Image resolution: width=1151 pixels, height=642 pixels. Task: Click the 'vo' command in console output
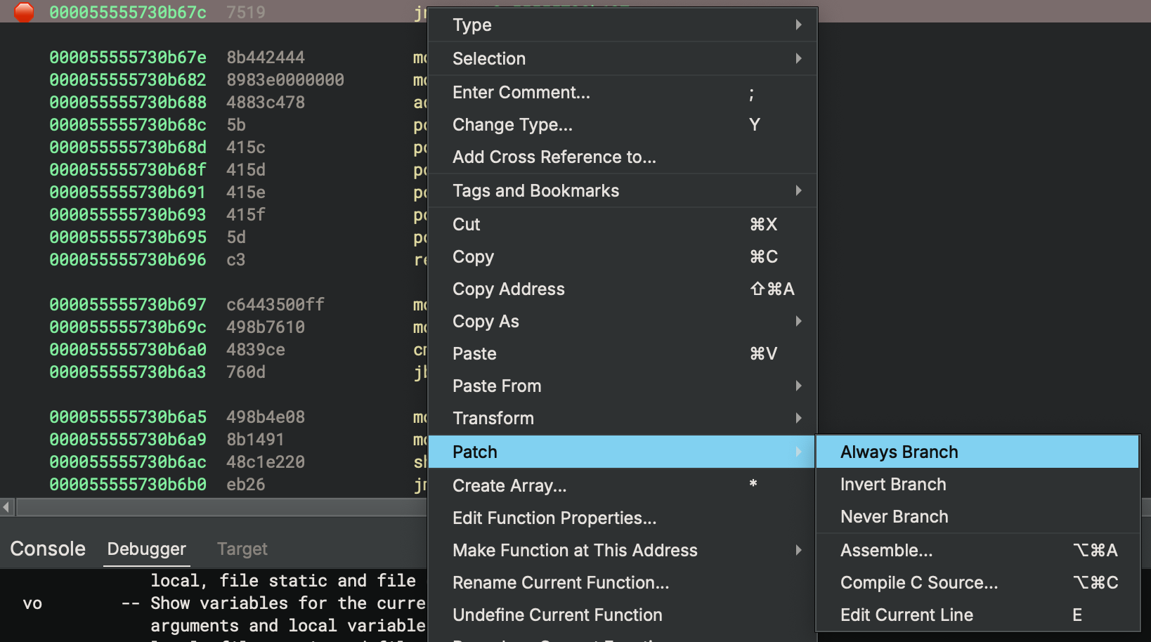point(32,603)
